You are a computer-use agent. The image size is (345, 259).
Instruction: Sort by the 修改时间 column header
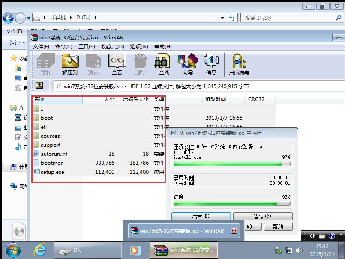[x=224, y=99]
